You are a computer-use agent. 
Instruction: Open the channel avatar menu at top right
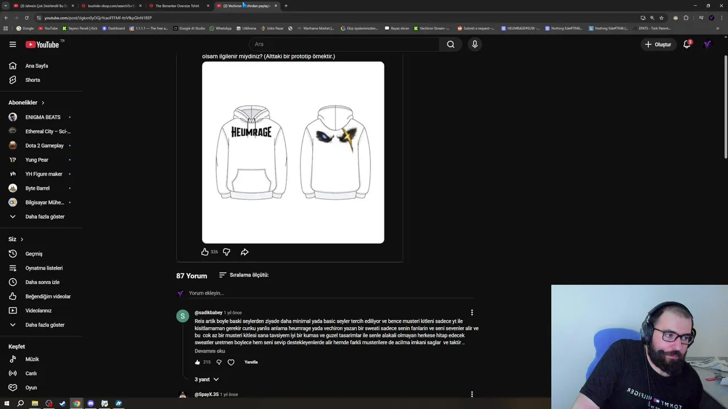pos(707,44)
